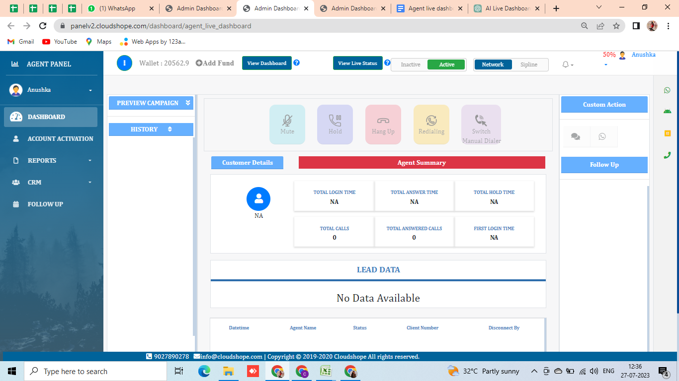
Task: Mute the current call
Action: [287, 124]
